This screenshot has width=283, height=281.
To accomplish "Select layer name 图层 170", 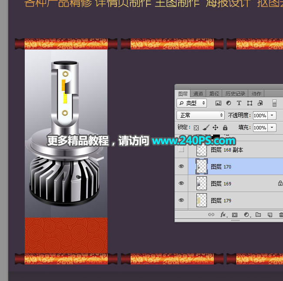I will 221,167.
